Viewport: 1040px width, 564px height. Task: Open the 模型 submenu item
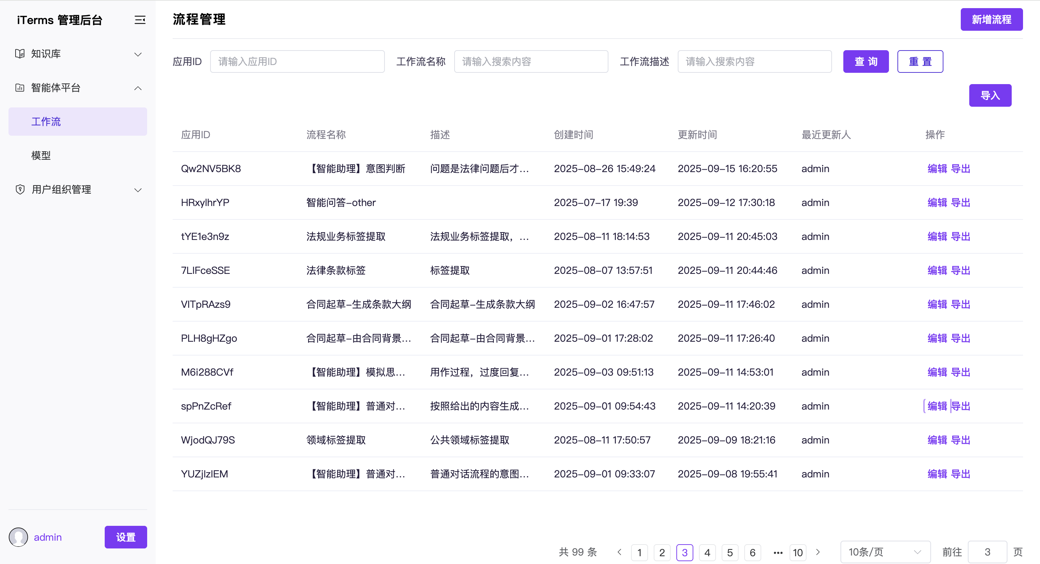pos(41,155)
